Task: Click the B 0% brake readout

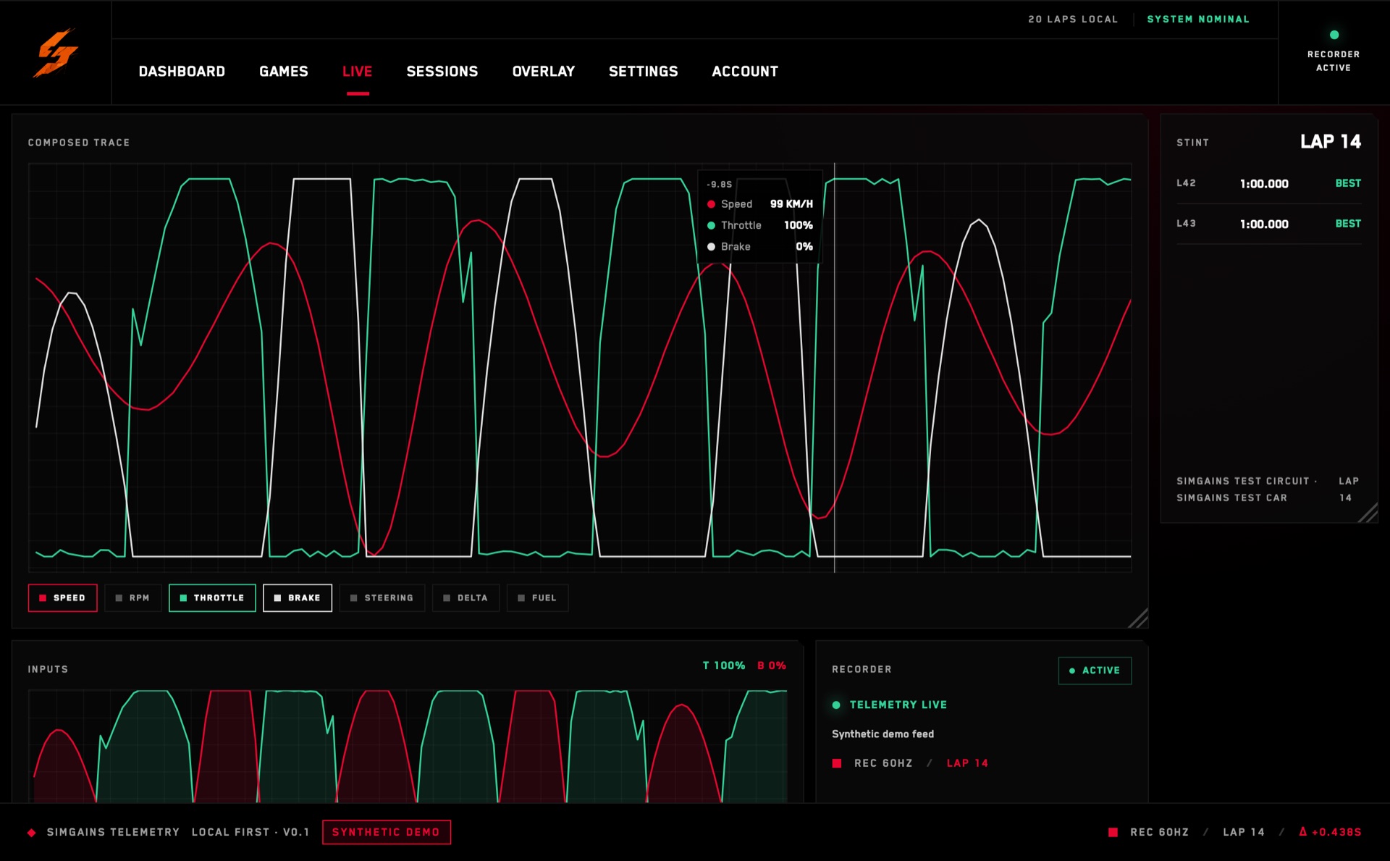Action: [772, 665]
